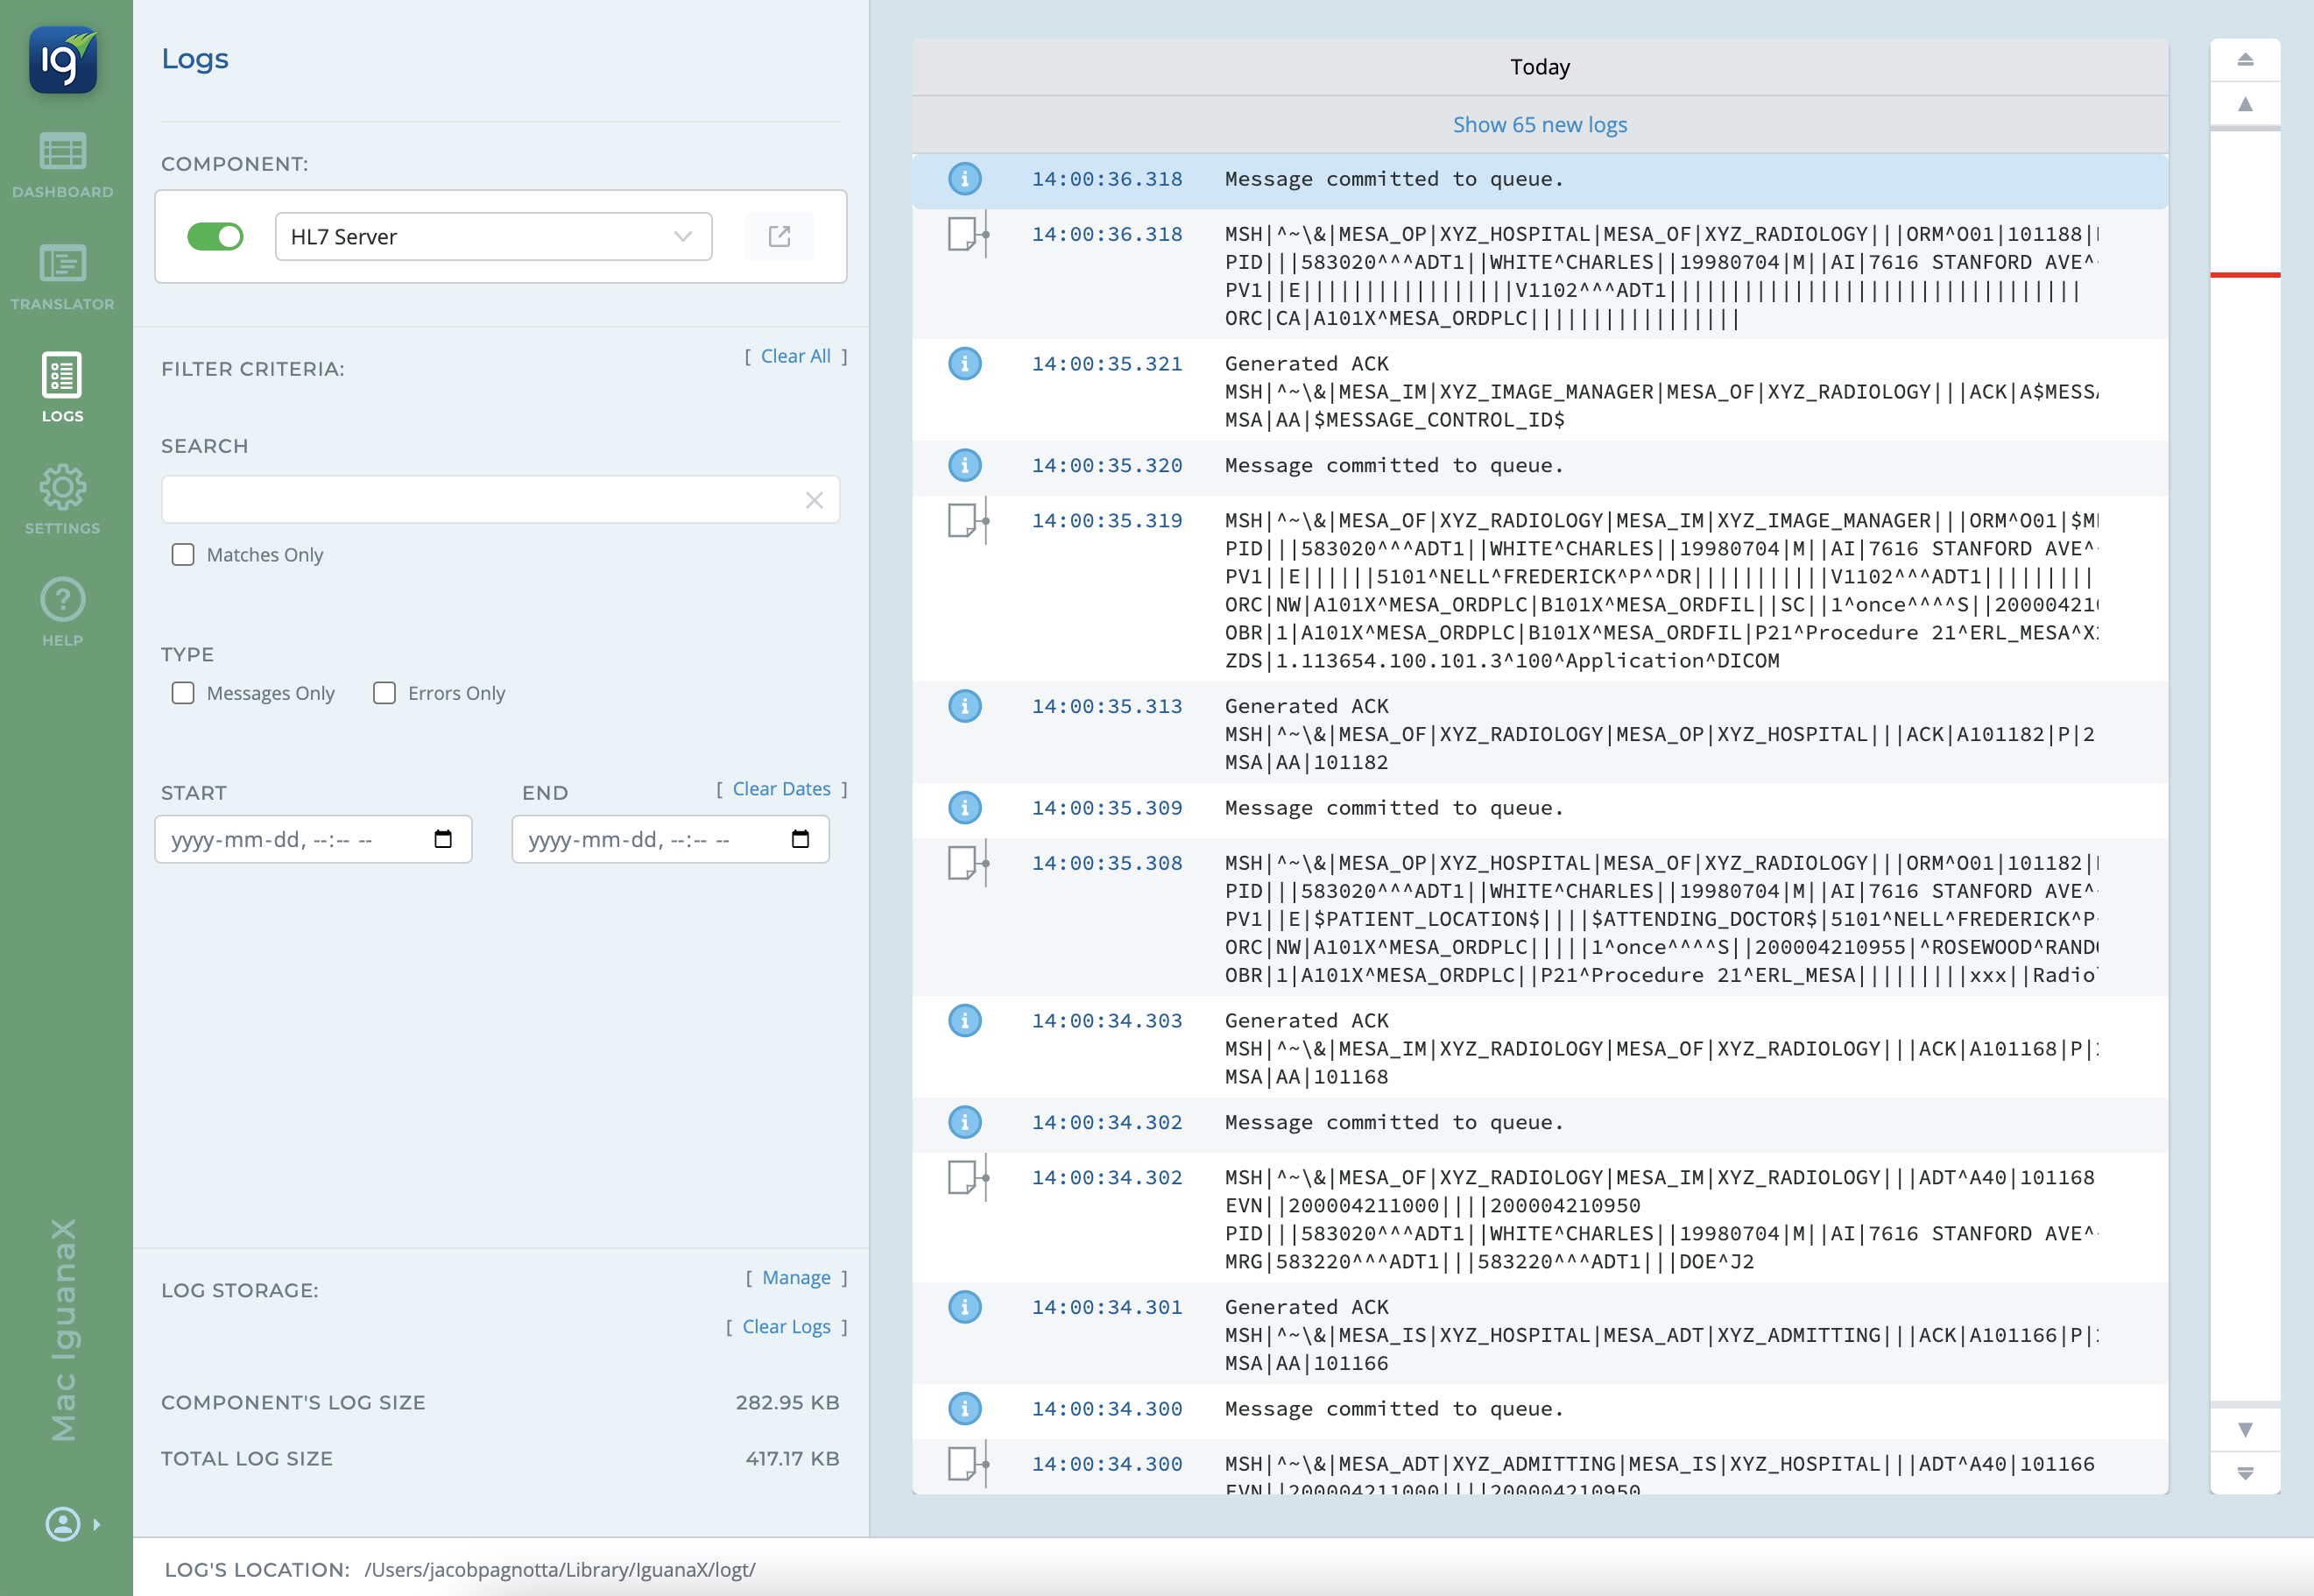
Task: Click the Iguana logo icon
Action: (x=63, y=60)
